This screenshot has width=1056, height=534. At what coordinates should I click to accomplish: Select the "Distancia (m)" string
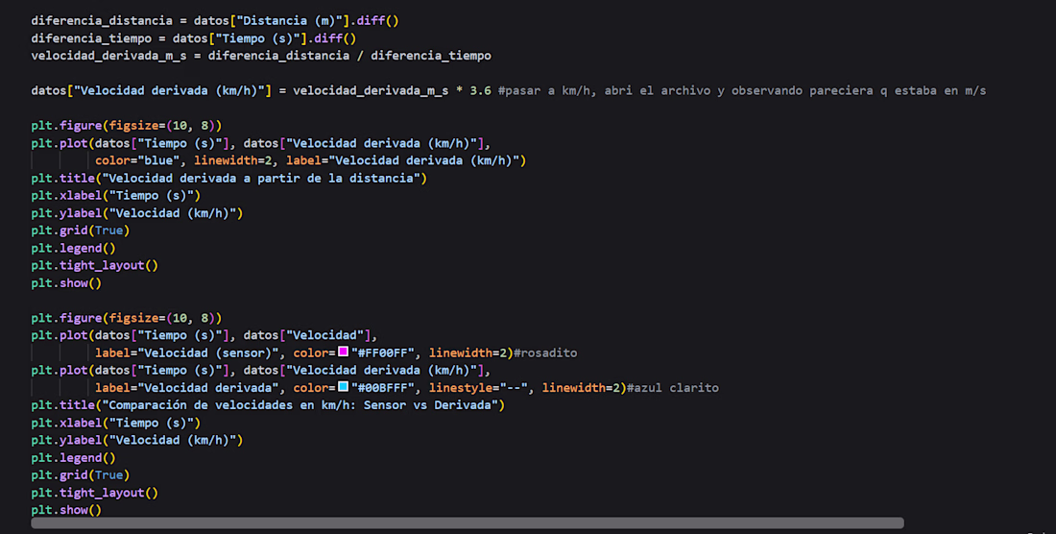tap(290, 21)
